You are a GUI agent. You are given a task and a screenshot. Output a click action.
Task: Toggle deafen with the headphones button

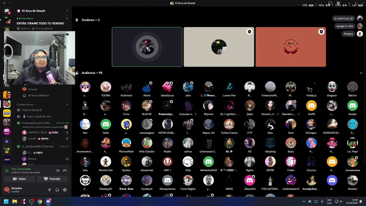click(57, 190)
